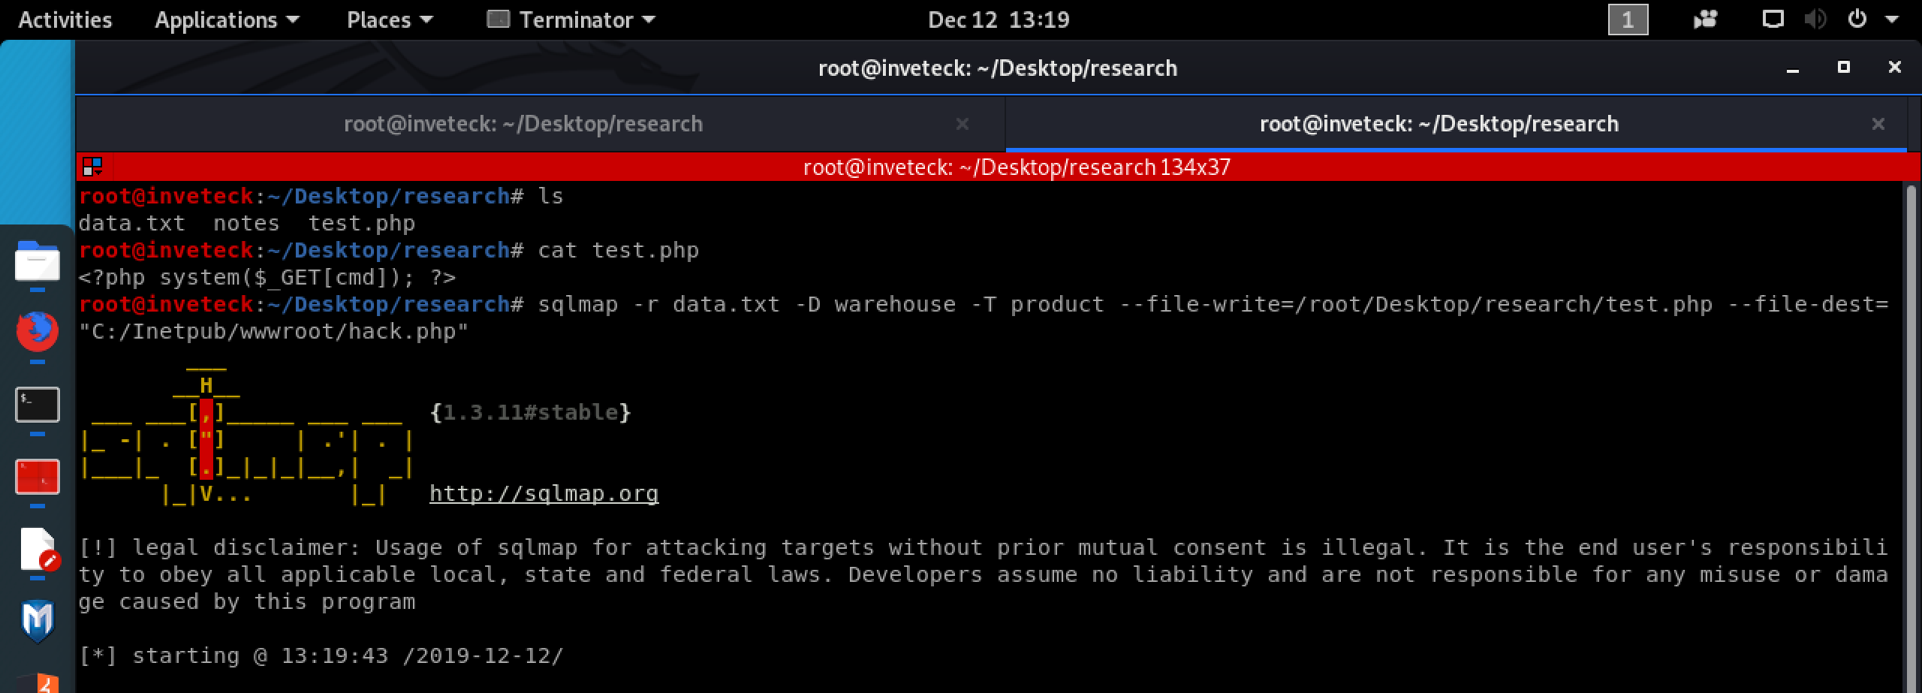The height and width of the screenshot is (693, 1922).
Task: Launch Metasploit from the dock
Action: coord(37,622)
